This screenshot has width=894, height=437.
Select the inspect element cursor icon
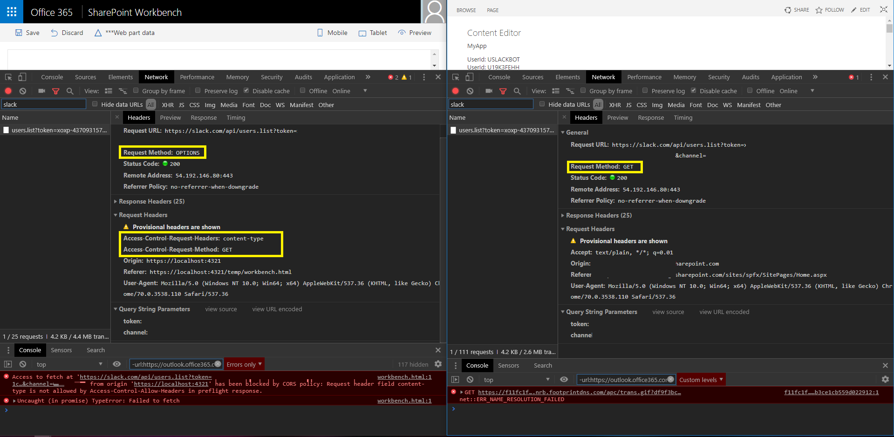(7, 77)
